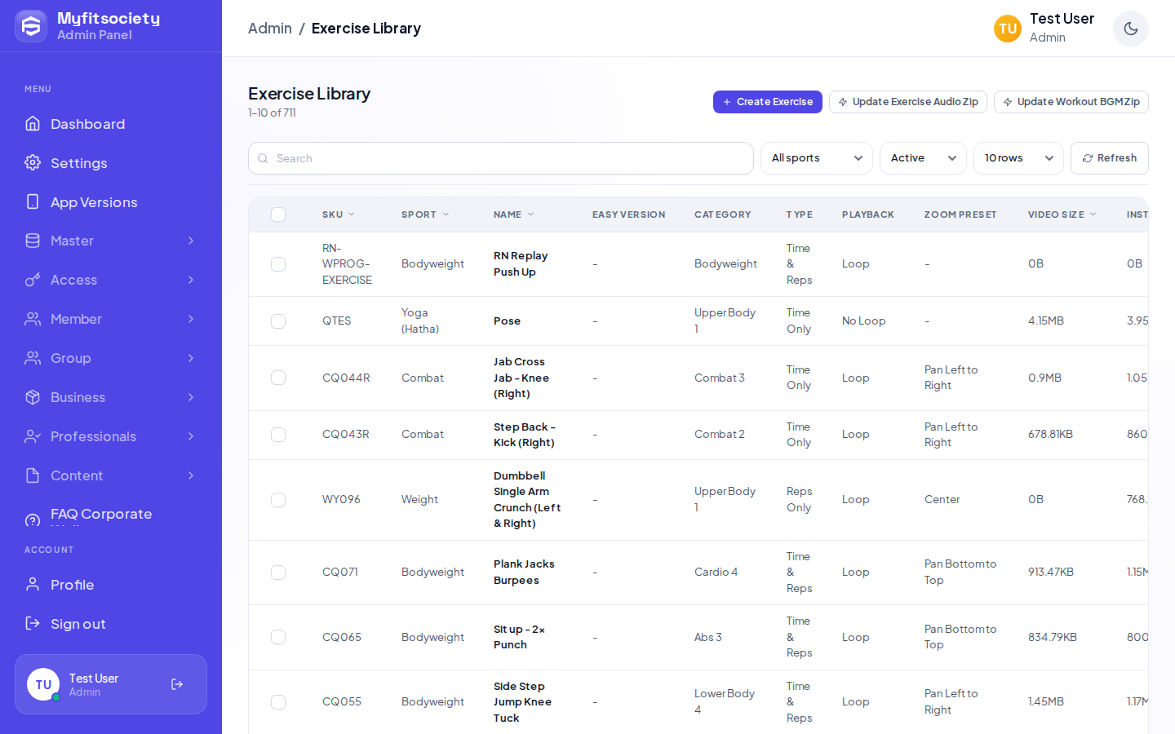The image size is (1175, 734).
Task: Click the Myfitsociety logo icon
Action: (31, 26)
